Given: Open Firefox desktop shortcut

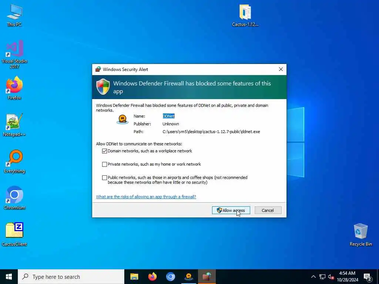Looking at the screenshot, I should pos(14,88).
